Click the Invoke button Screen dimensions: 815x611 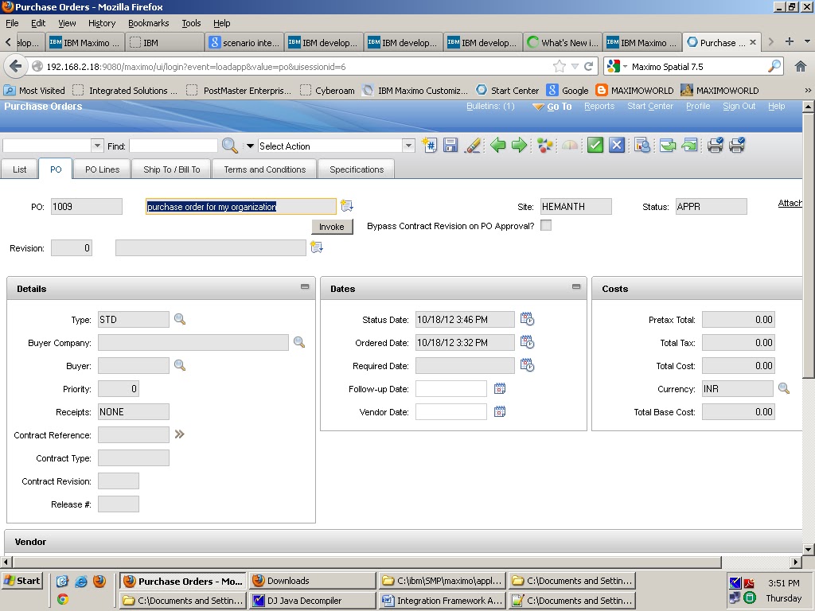pos(332,226)
